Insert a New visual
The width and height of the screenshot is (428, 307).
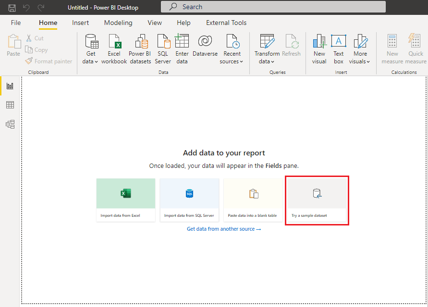pos(319,49)
